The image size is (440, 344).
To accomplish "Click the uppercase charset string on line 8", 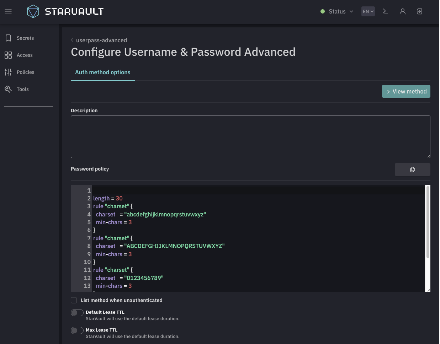I will tap(174, 246).
